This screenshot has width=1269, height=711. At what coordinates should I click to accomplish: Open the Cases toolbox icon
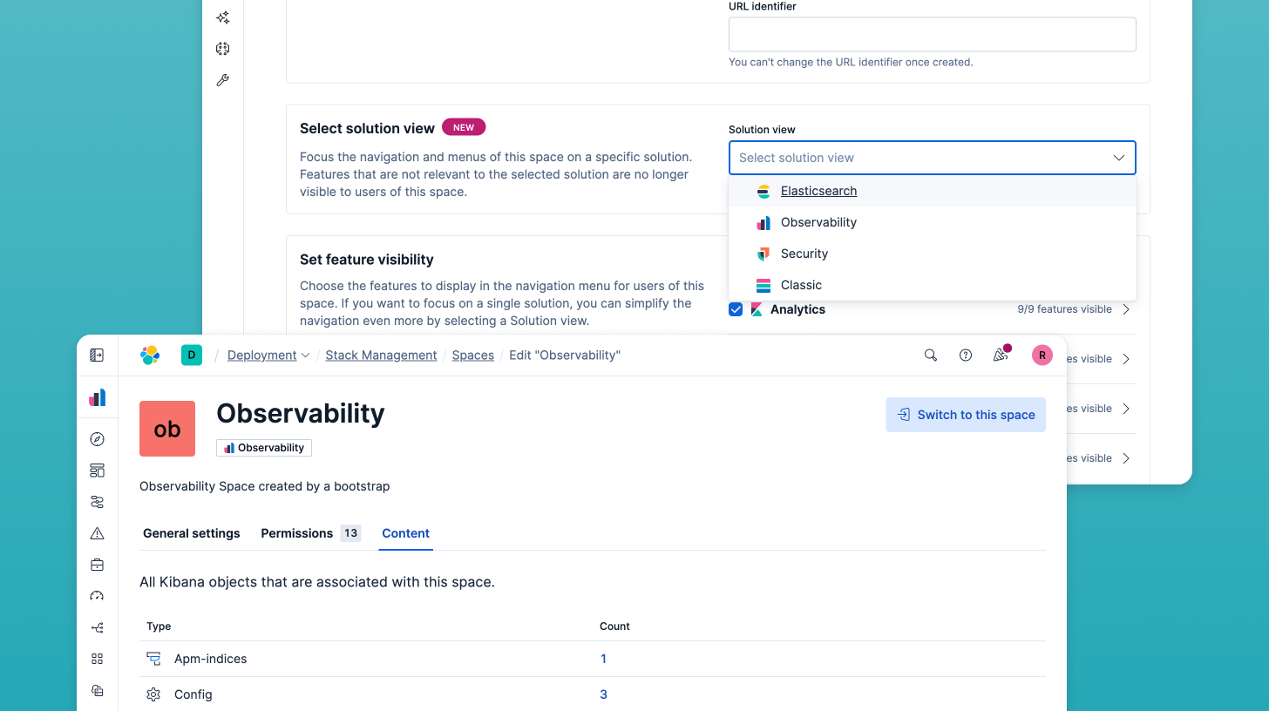pos(97,564)
